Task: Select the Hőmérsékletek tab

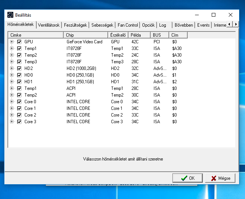Action: pos(21,24)
